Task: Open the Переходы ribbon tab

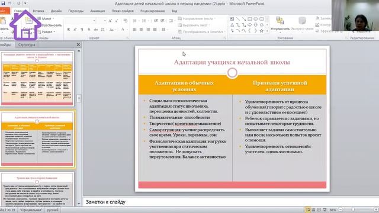Action: (76, 11)
